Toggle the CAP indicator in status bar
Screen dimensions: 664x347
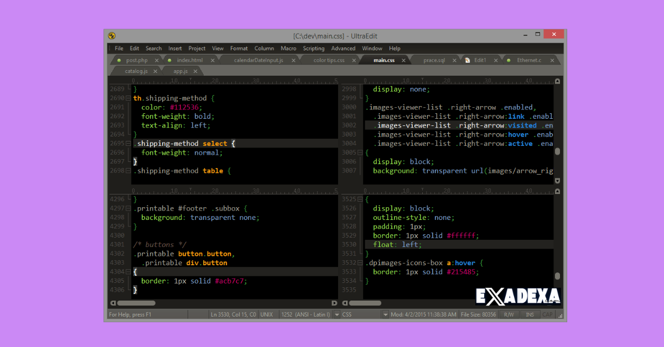coord(547,314)
